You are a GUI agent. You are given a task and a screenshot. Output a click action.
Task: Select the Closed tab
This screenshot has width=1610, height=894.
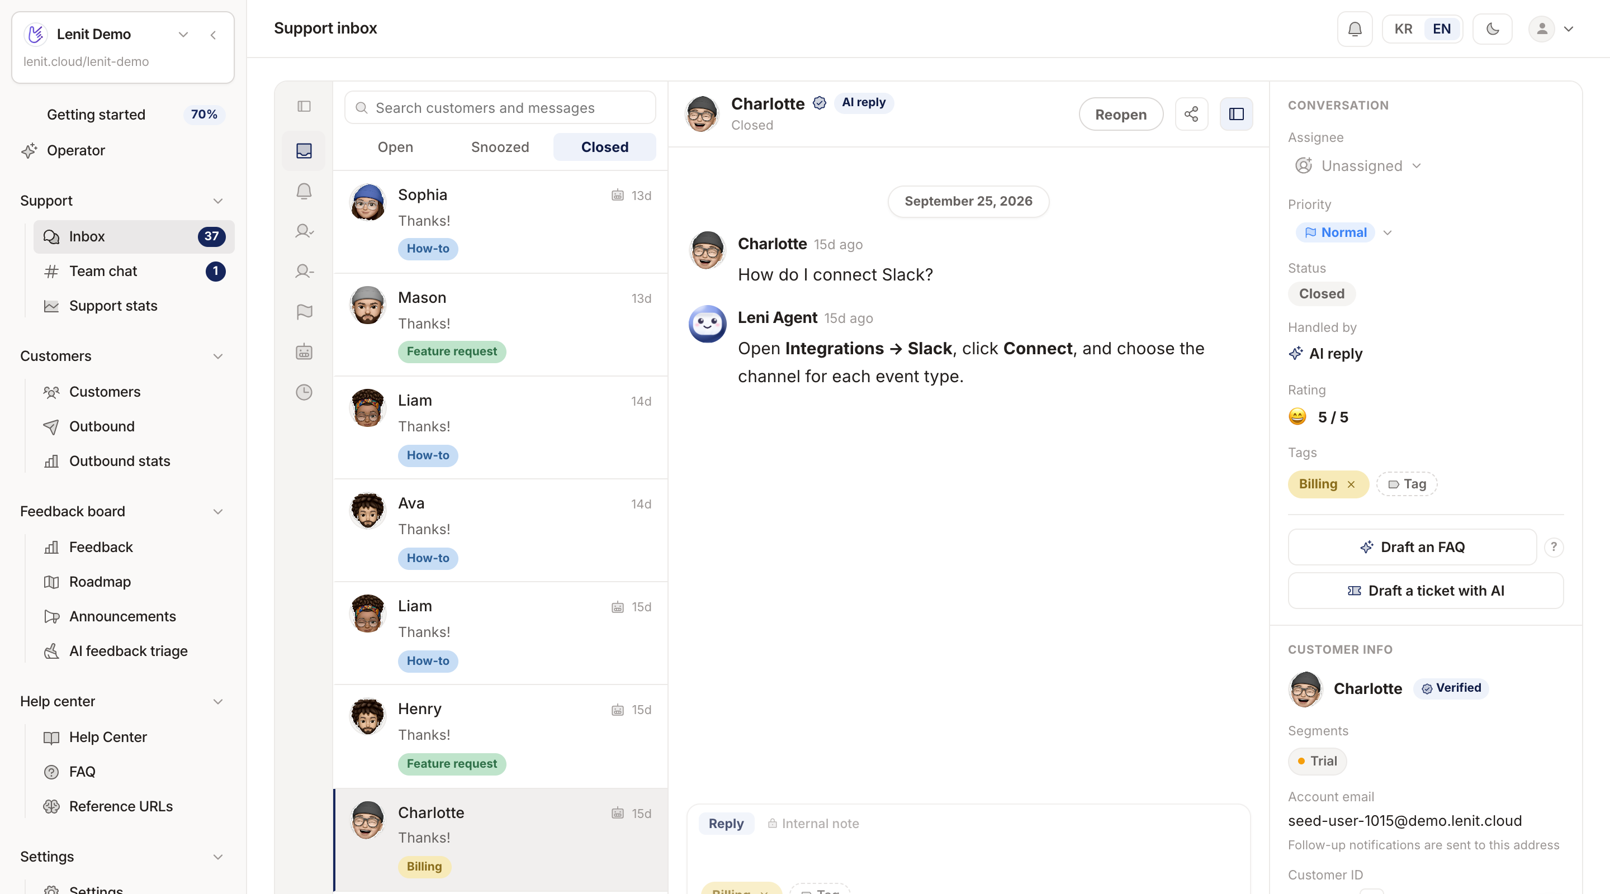pyautogui.click(x=604, y=147)
